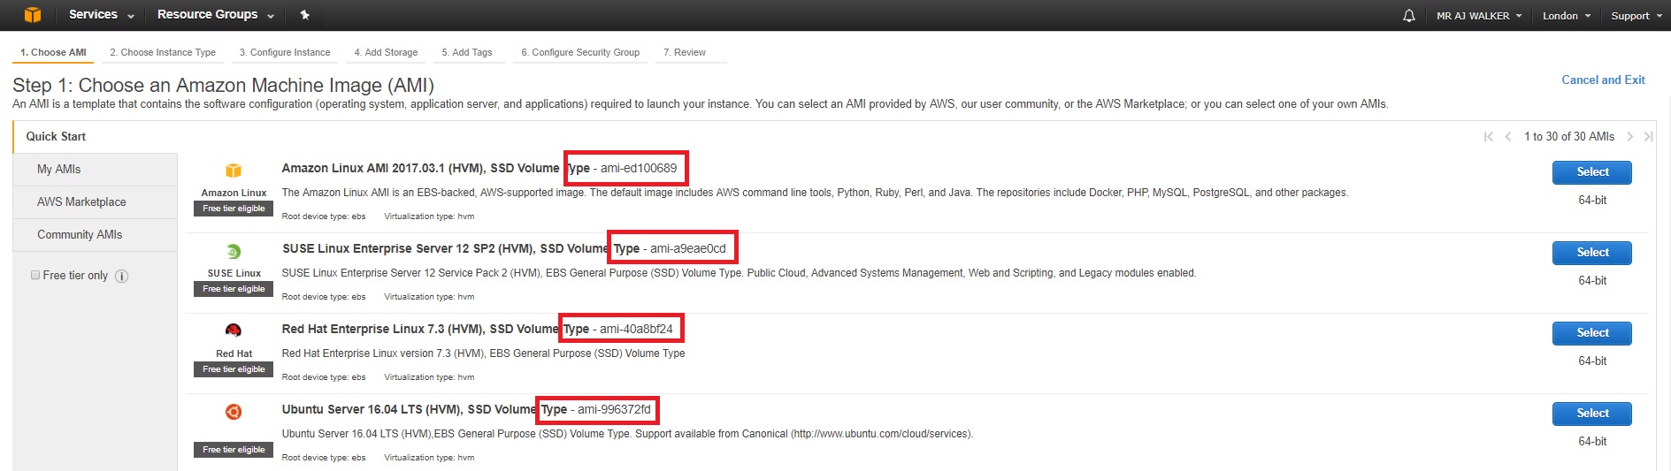Click the Red Hat logo icon
The image size is (1671, 471).
234,331
